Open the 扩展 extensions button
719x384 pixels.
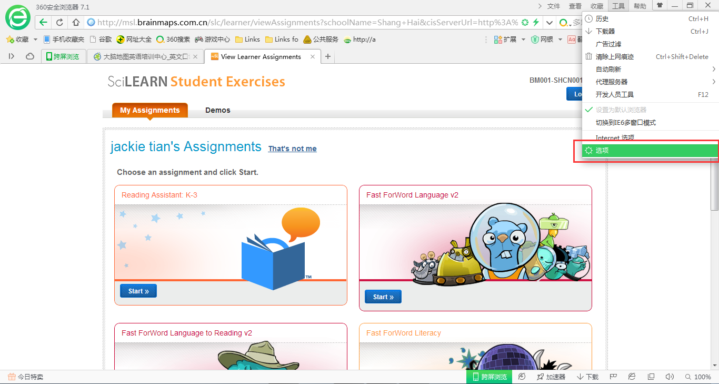click(505, 40)
